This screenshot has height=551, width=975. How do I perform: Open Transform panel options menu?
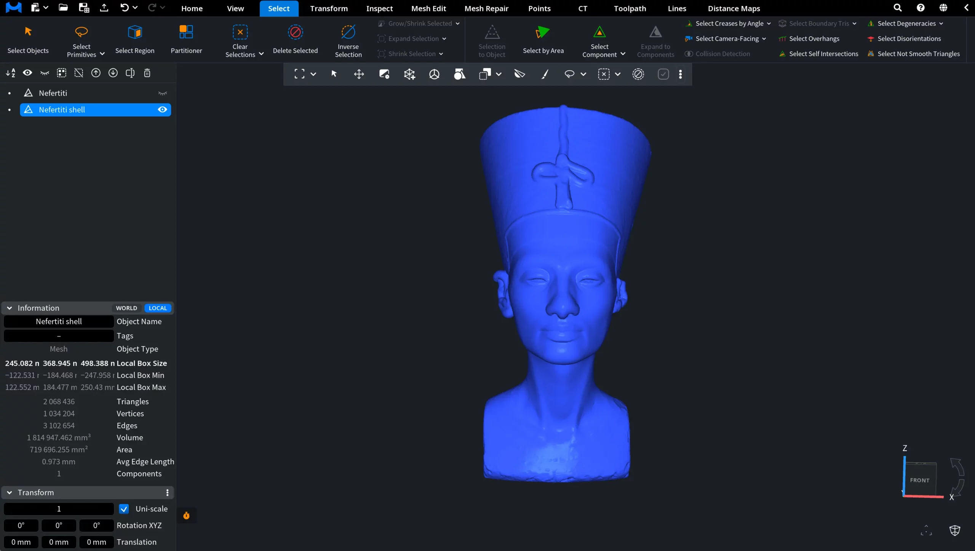pos(167,492)
